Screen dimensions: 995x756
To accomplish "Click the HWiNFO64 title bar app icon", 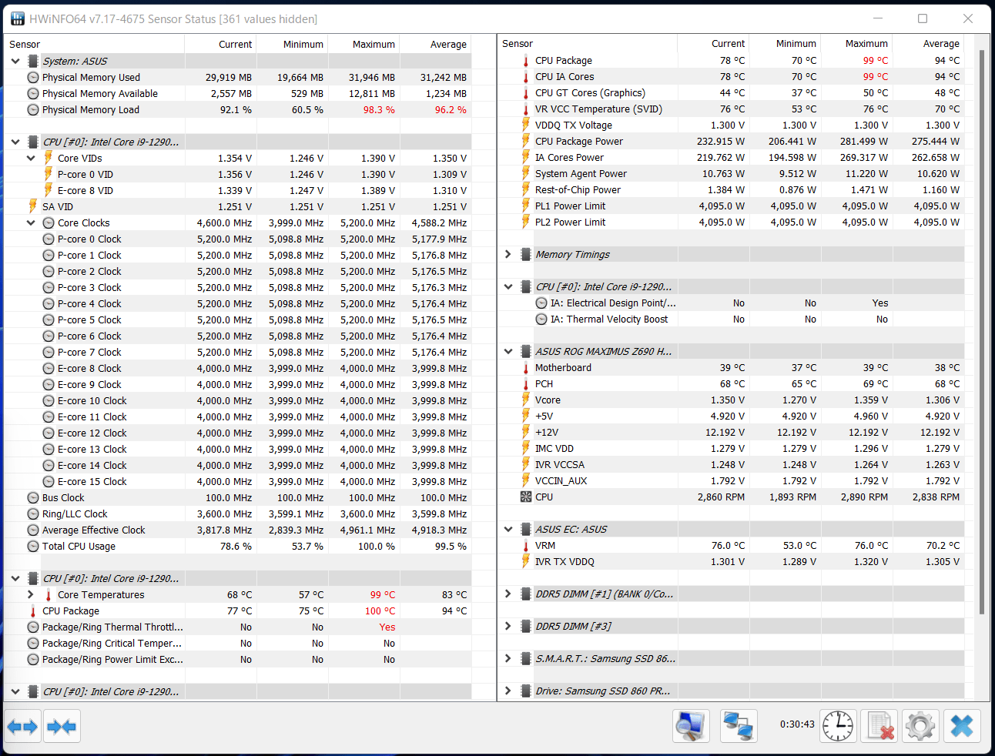I will (17, 18).
